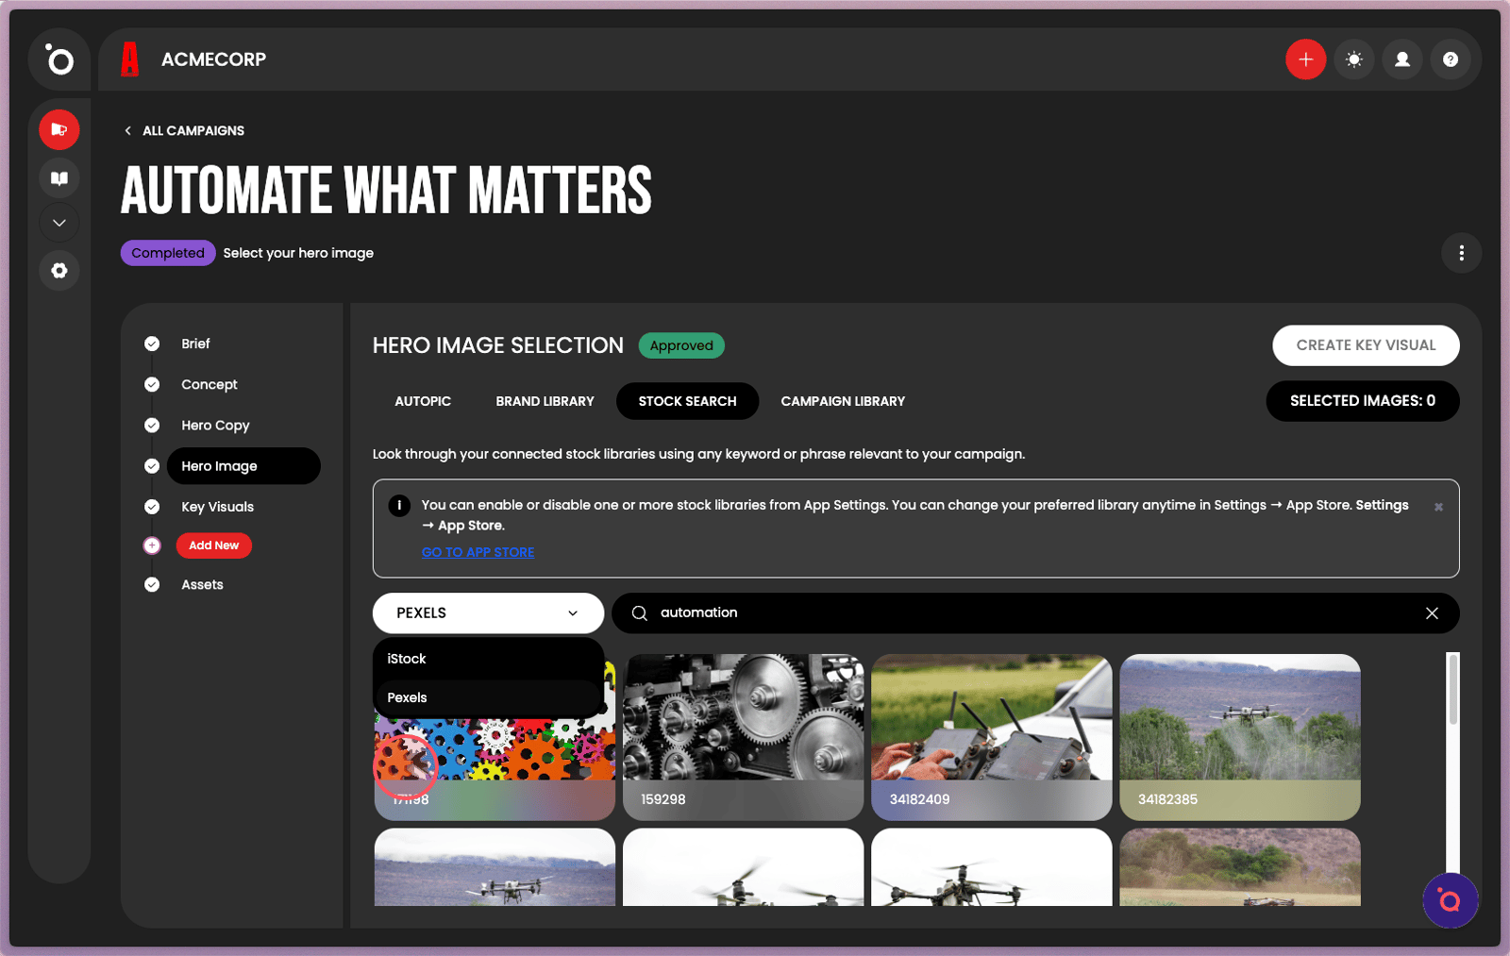Click the checkmark icon next to Assets
The height and width of the screenshot is (956, 1510).
tap(152, 585)
